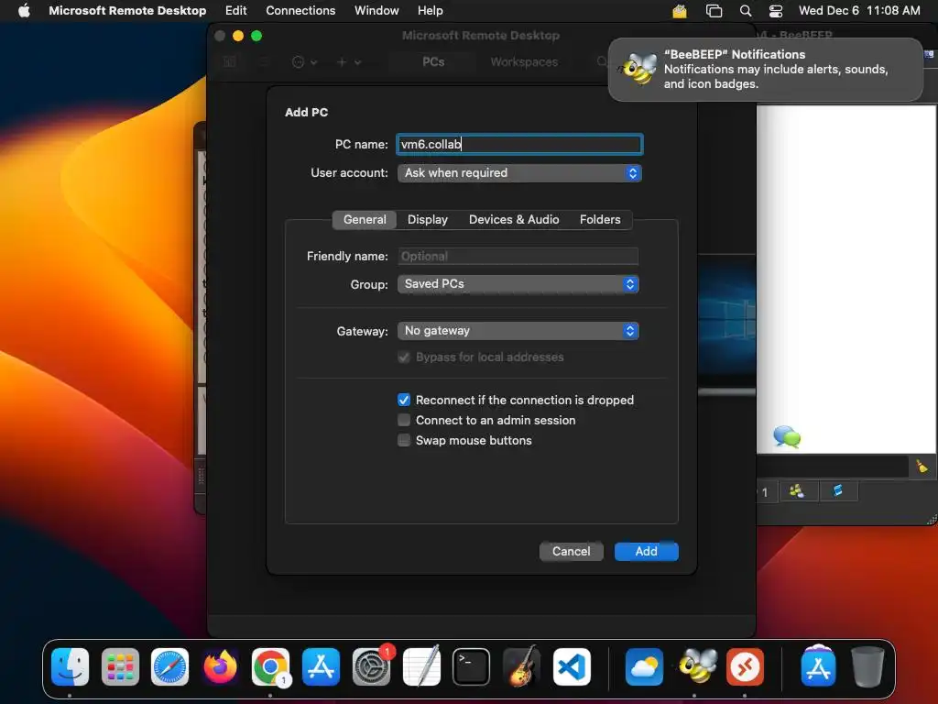This screenshot has width=938, height=704.
Task: Open System Settings in the dock
Action: [371, 666]
